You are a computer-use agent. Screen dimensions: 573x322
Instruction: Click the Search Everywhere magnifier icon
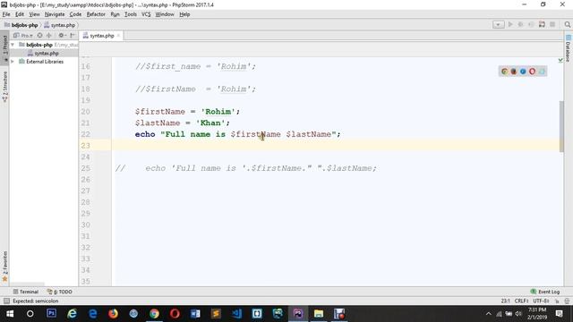567,24
